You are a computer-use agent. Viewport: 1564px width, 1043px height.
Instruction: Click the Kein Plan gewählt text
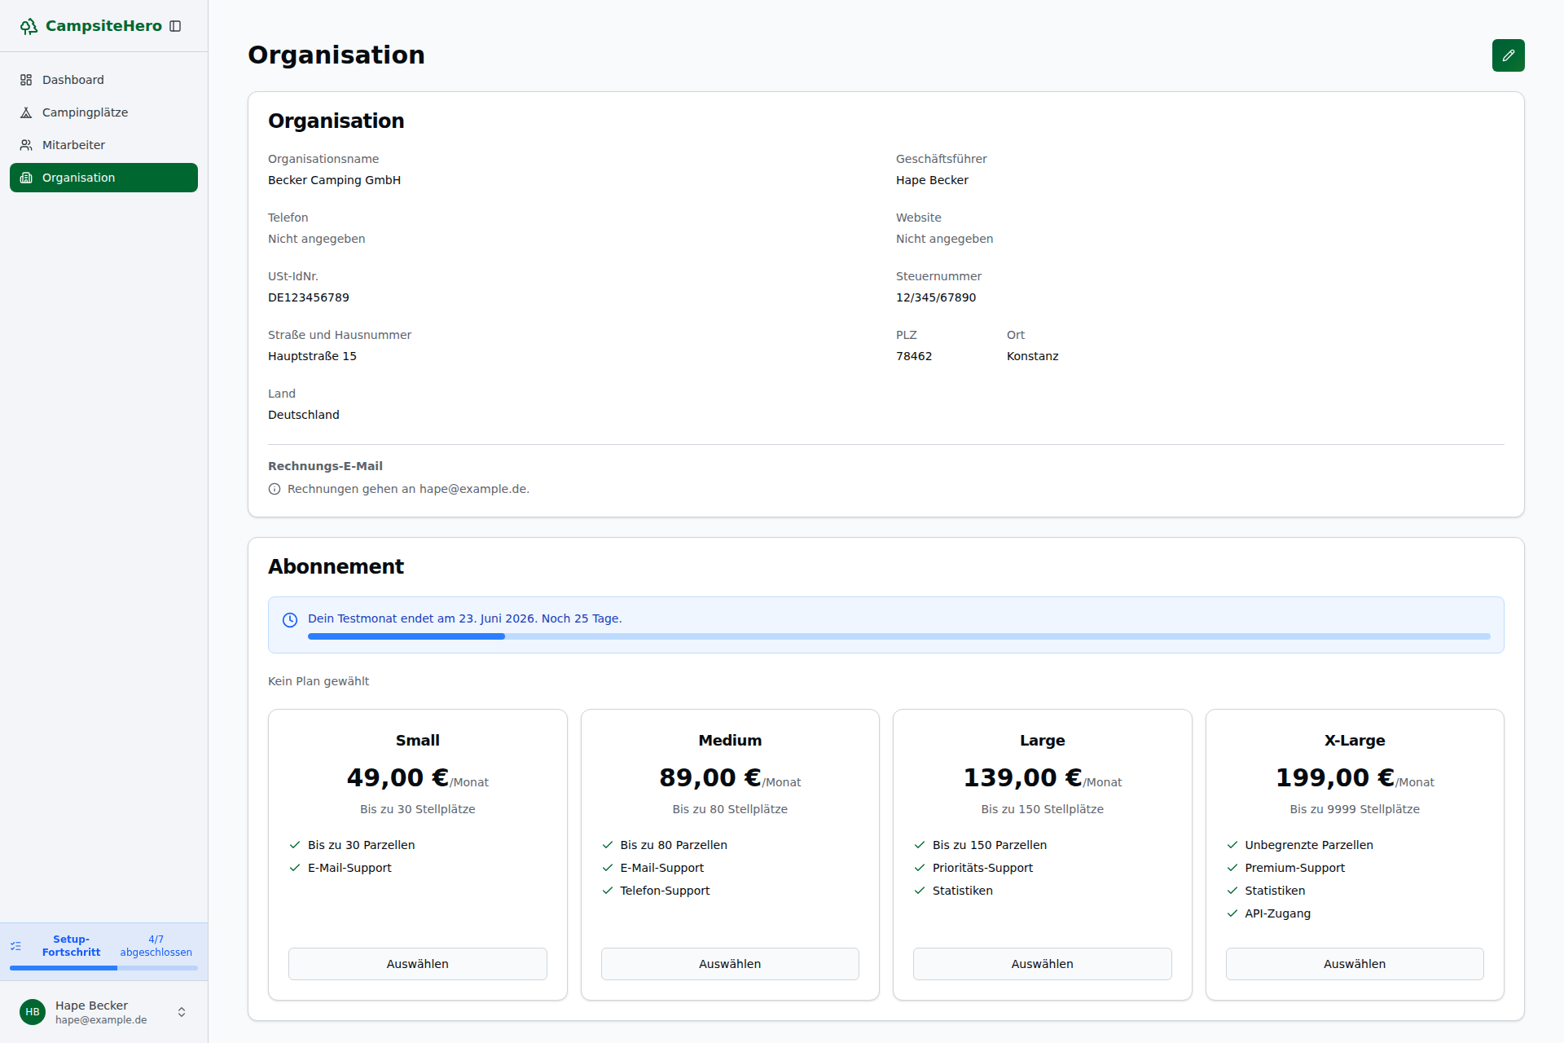(x=318, y=681)
